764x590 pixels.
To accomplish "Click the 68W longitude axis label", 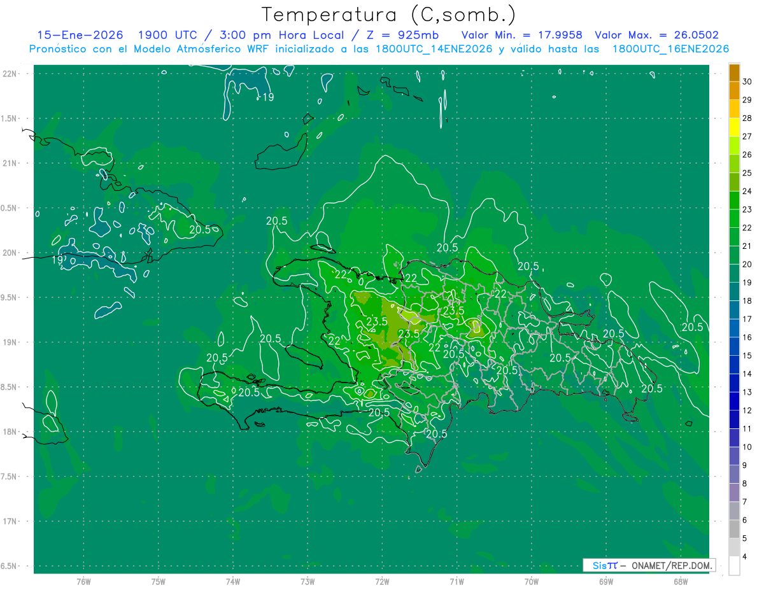I will (680, 581).
